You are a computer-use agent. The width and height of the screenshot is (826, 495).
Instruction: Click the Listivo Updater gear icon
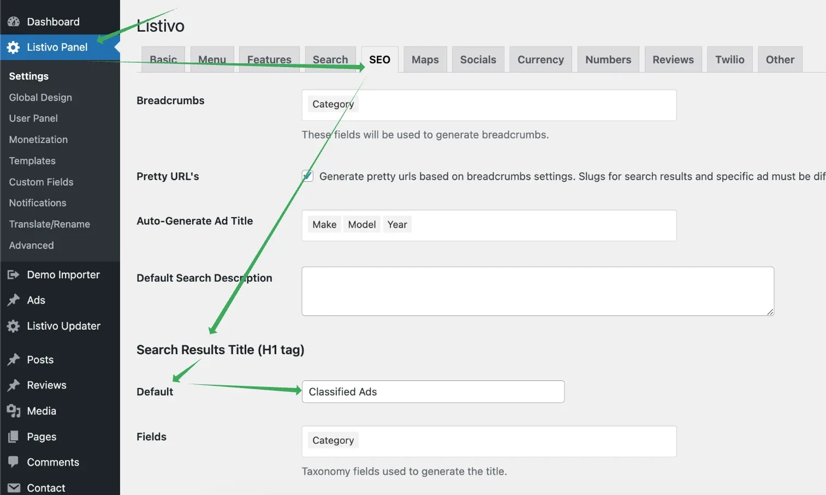pos(14,326)
